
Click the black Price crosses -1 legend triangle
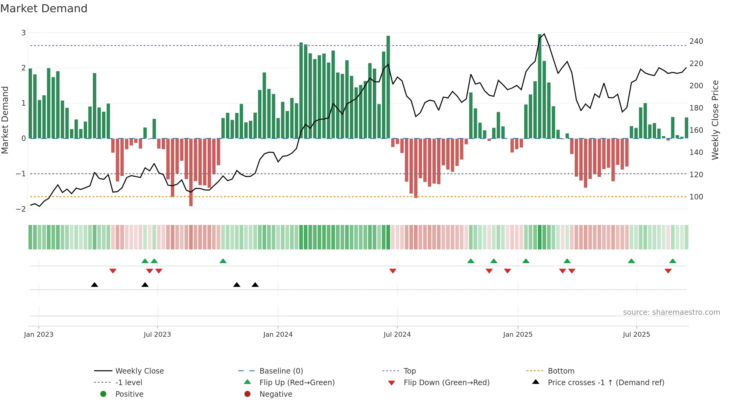pos(536,382)
